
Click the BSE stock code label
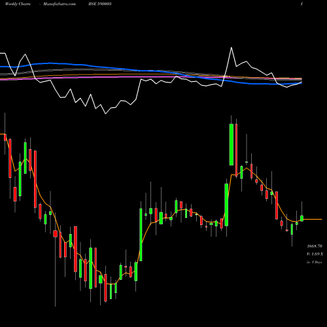(100, 4)
